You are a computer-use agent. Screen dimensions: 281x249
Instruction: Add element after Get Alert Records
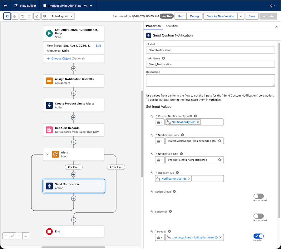tap(74, 142)
